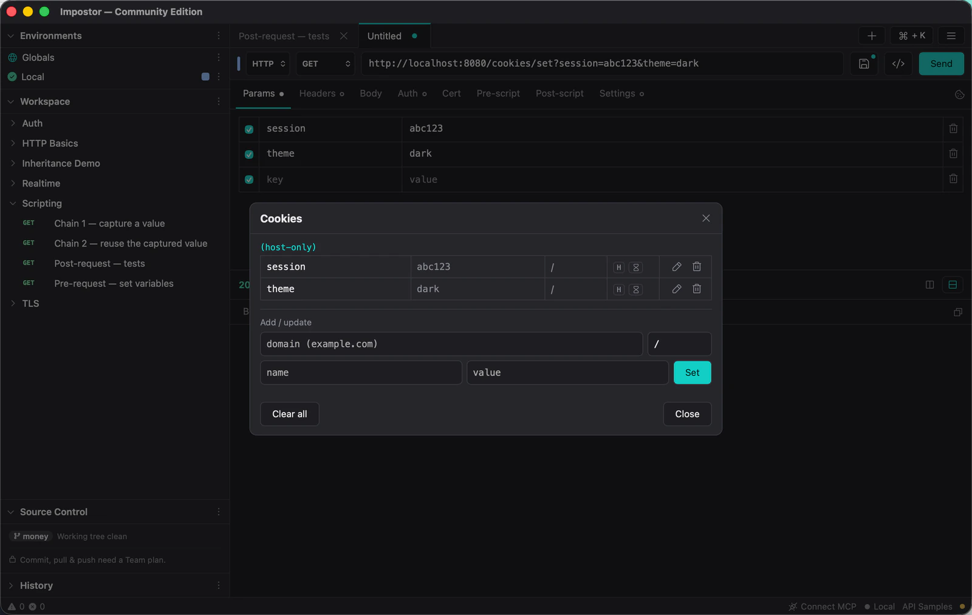972x615 pixels.
Task: Uncheck the theme query parameter
Action: (x=249, y=154)
